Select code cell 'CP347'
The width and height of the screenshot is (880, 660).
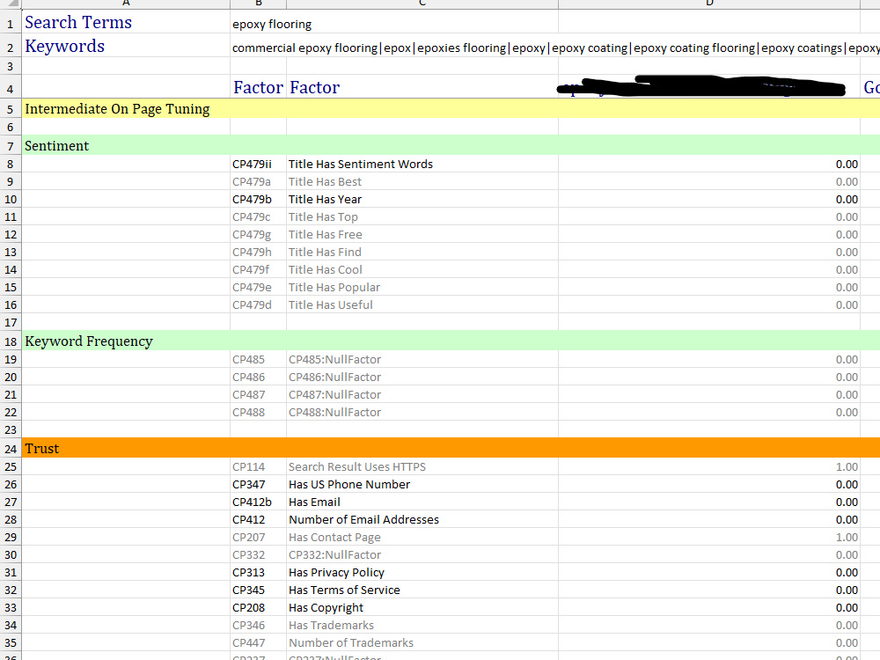pos(258,484)
